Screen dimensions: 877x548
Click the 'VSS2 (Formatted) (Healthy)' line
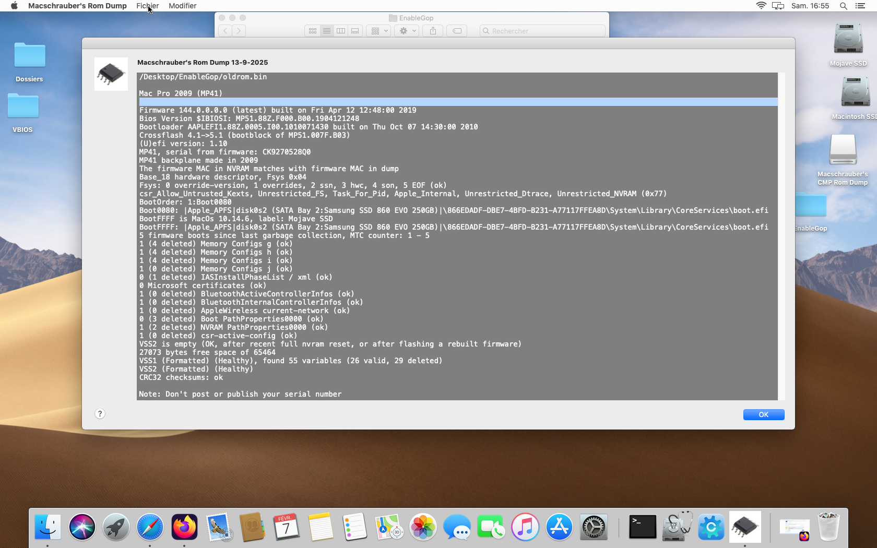click(196, 369)
